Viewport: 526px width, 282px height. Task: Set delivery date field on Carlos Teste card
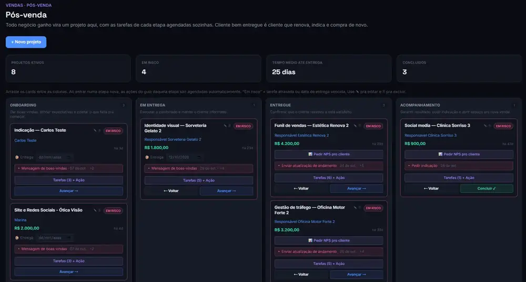(55, 157)
